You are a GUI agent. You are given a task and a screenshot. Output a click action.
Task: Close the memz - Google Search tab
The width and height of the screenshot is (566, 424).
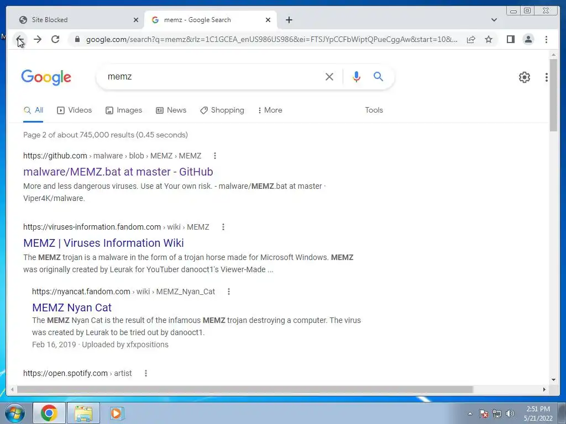pos(268,20)
